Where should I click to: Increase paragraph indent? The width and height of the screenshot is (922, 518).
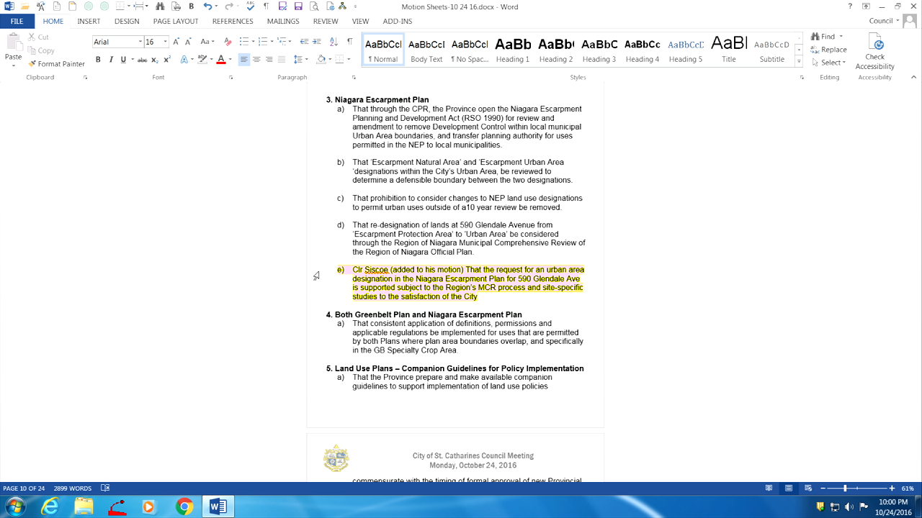tap(317, 42)
